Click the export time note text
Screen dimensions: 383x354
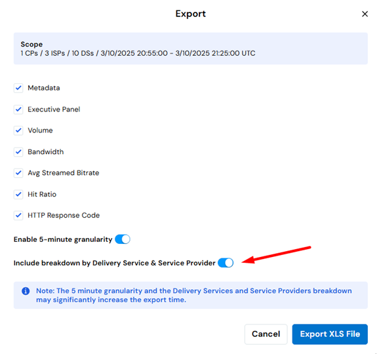pyautogui.click(x=194, y=295)
